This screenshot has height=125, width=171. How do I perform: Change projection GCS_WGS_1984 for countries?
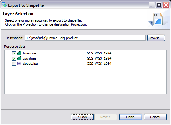tap(99, 58)
